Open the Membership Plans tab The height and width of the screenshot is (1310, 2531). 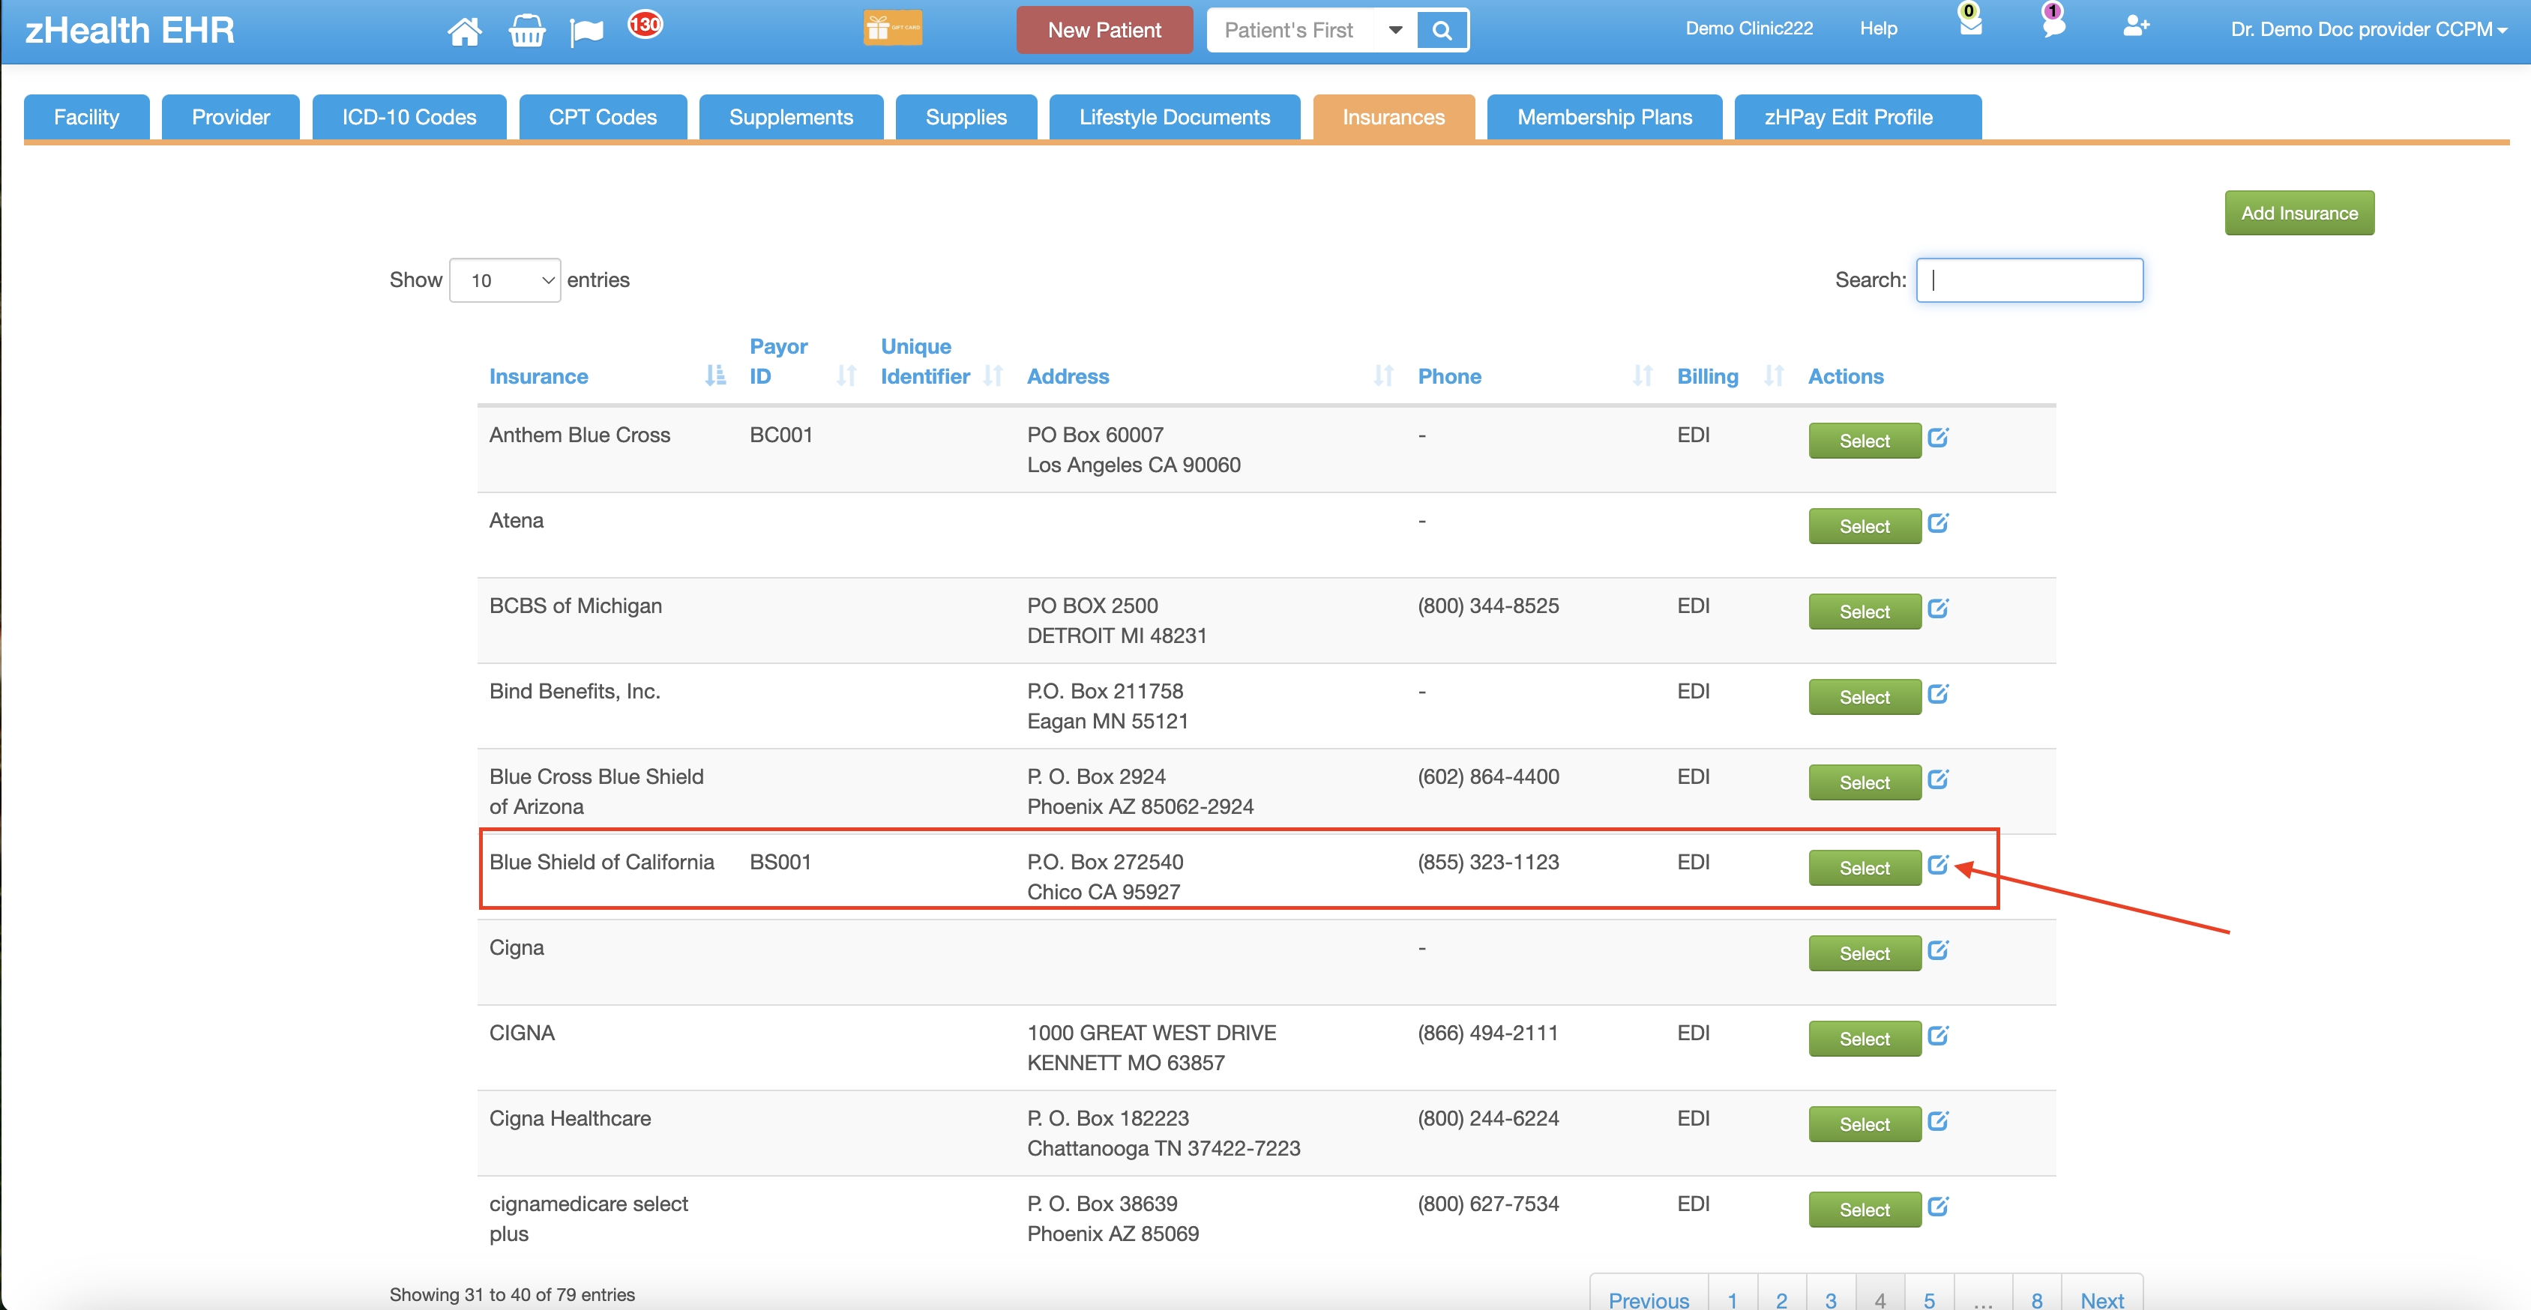(x=1604, y=117)
